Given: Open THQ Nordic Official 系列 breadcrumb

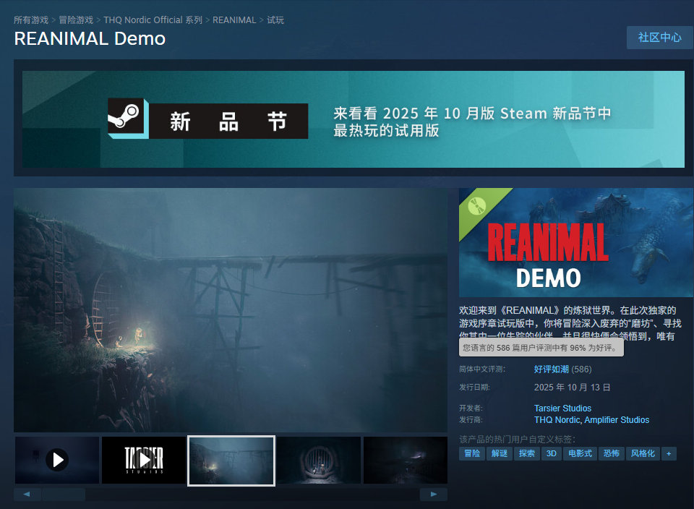Looking at the screenshot, I should click(x=153, y=20).
